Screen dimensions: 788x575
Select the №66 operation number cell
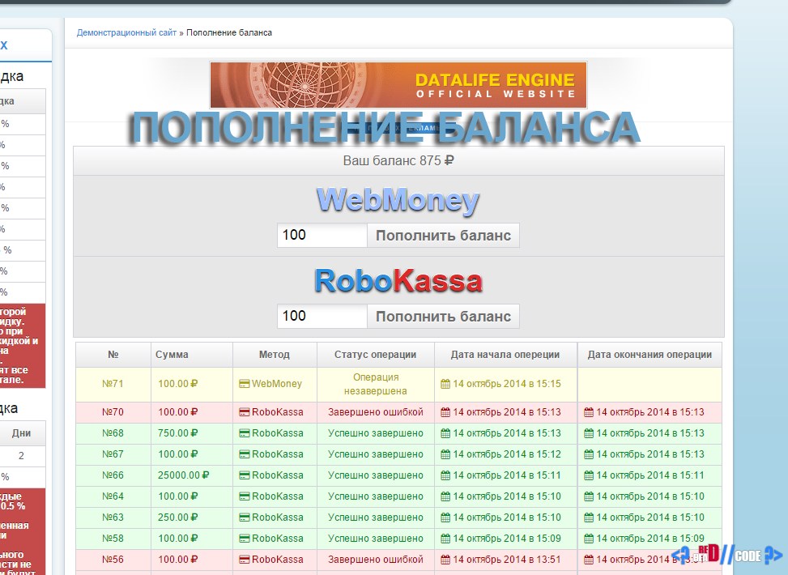tap(113, 475)
